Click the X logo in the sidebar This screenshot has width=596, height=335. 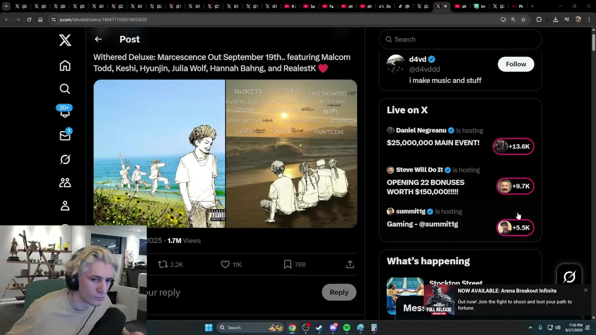[65, 40]
